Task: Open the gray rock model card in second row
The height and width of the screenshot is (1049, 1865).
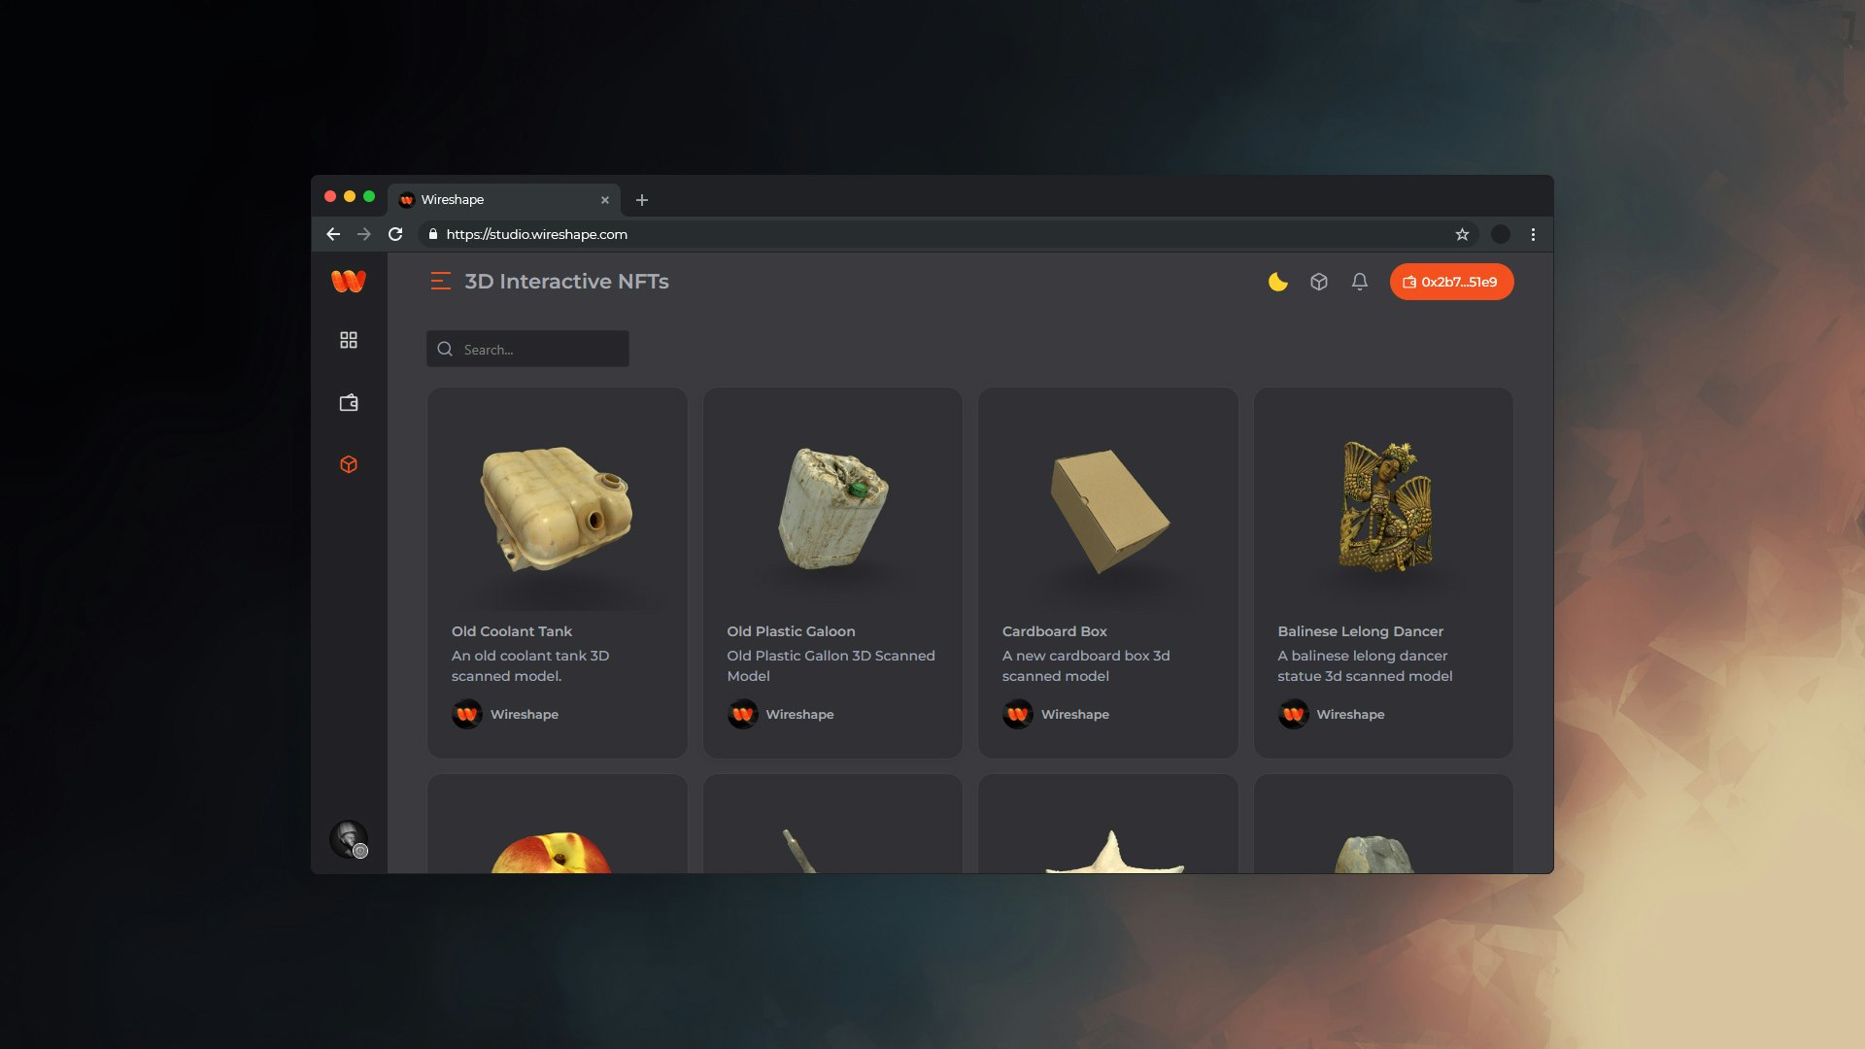Action: [x=1383, y=824]
